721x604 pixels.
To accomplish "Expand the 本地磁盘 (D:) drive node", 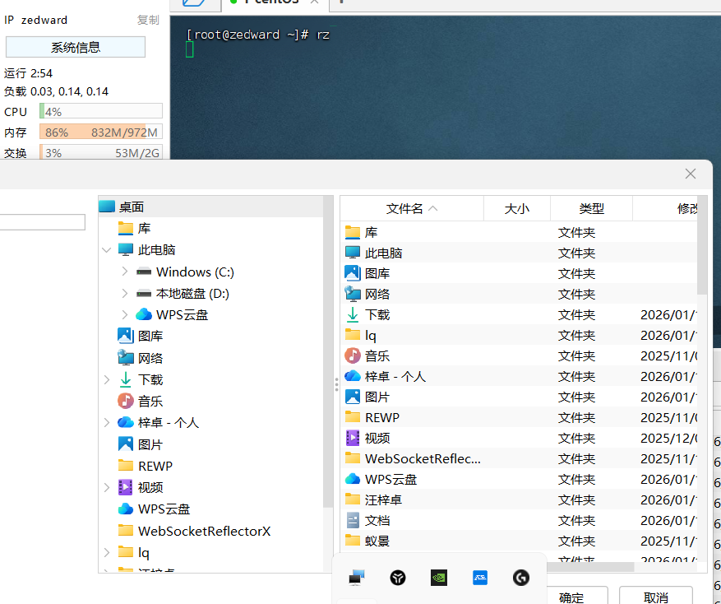I will pyautogui.click(x=124, y=293).
